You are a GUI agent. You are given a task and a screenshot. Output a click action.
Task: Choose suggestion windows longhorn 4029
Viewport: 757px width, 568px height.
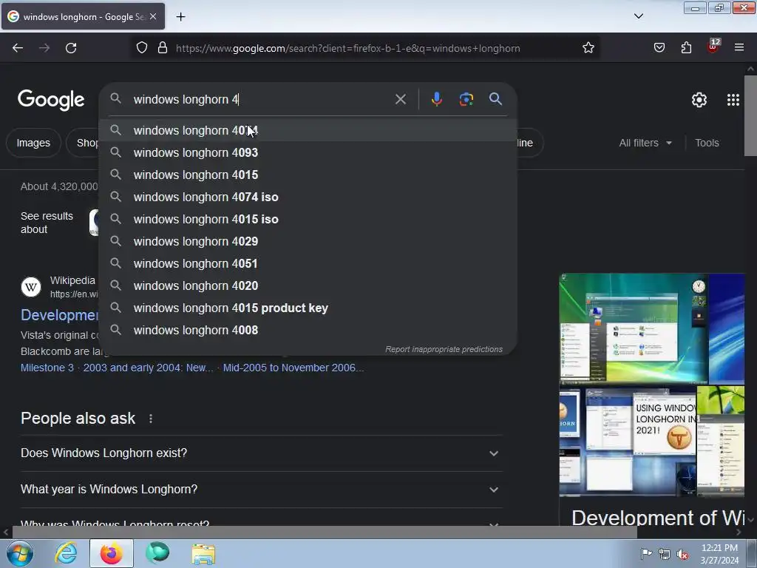[308, 242]
